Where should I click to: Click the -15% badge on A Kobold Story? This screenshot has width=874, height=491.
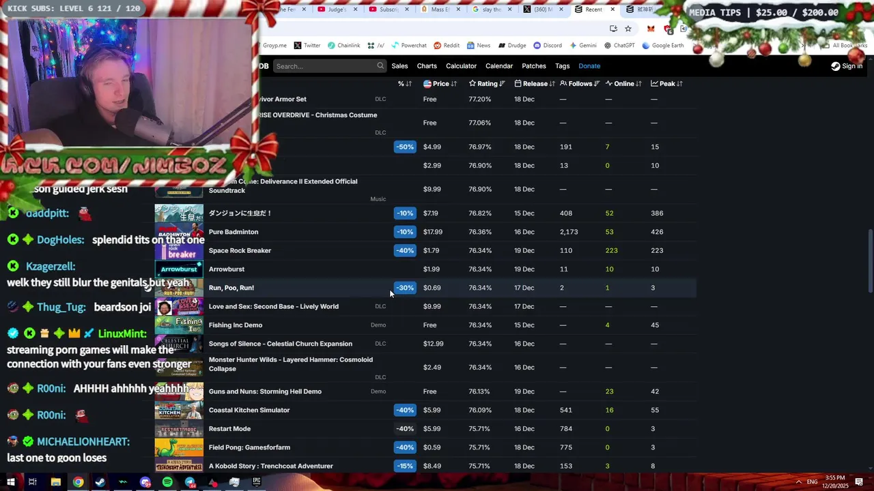tap(405, 466)
